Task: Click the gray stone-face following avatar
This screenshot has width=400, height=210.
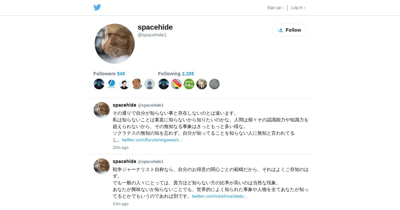Action: [214, 84]
